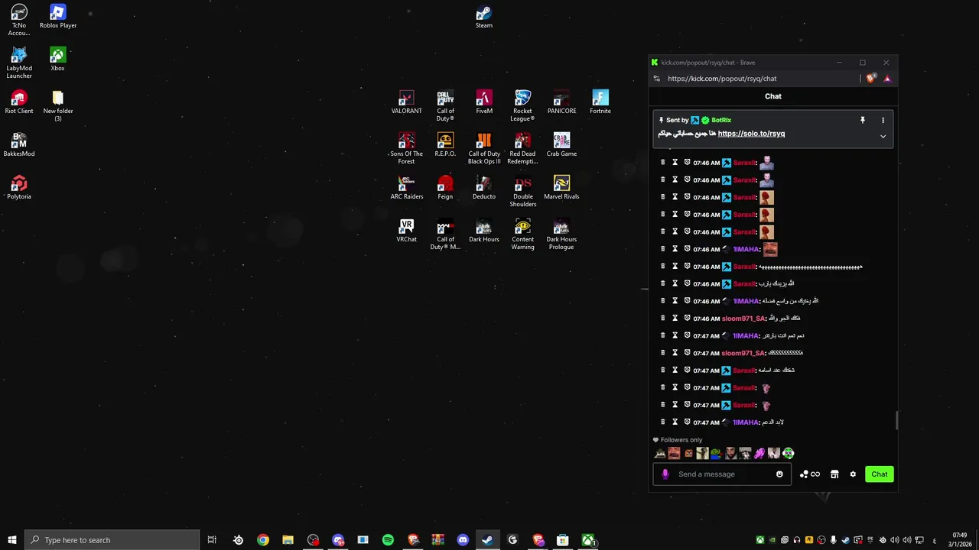Select the Double Shoulders desktop icon
The width and height of the screenshot is (979, 550).
522,192
